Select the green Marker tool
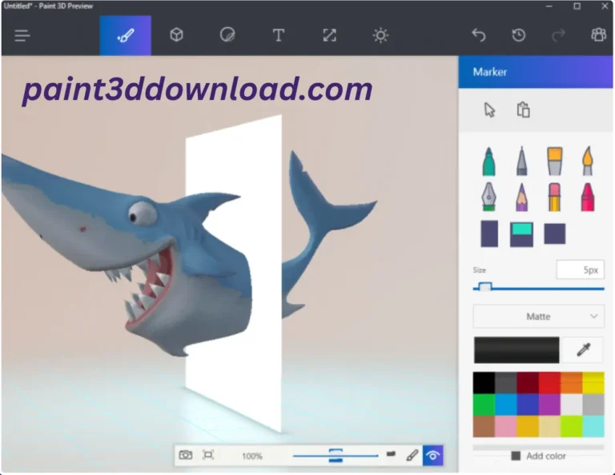615x475 pixels. click(488, 161)
